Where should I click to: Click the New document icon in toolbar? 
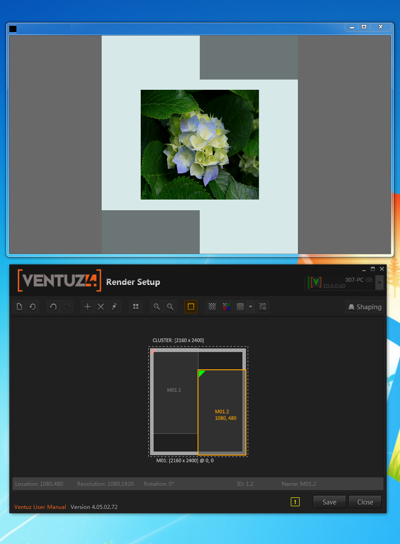click(19, 307)
